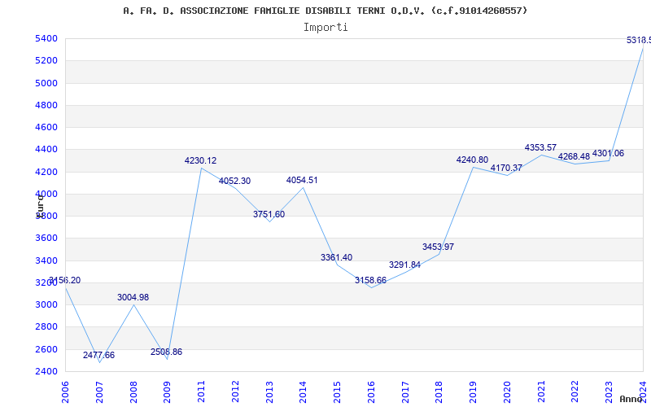Select the data label 3004.98
651x407 pixels.
point(133,297)
